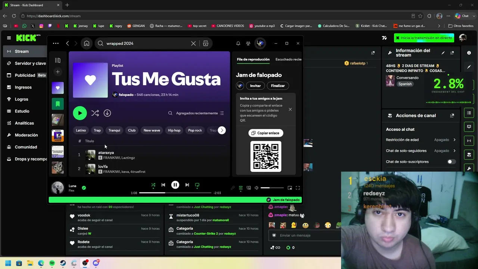Open the wrench icon in Kick right rail

pos(469,168)
